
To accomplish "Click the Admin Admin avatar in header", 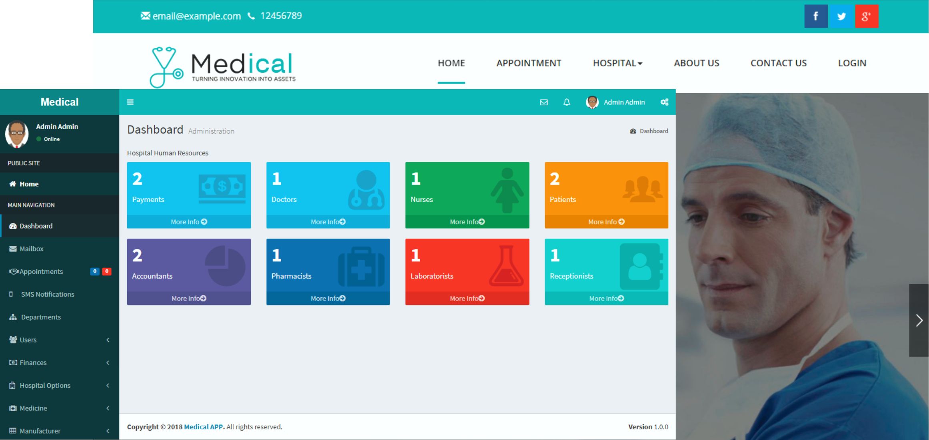I will (592, 102).
